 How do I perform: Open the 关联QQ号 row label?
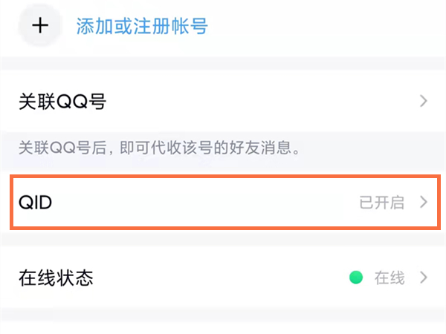click(x=62, y=102)
